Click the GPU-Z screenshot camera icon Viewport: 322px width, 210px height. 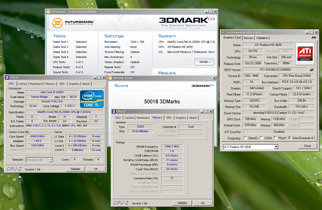pyautogui.click(x=314, y=38)
